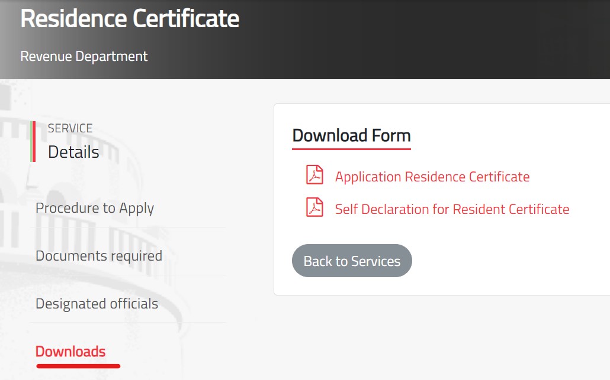Click the red underline accent under Downloads
The width and height of the screenshot is (610, 380).
78,366
